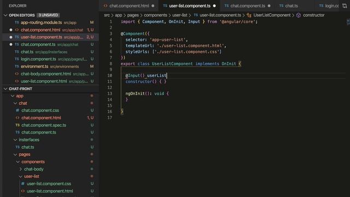This screenshot has height=197, width=350.
Task: Click the constructor method icon in breadcrumb
Action: click(299, 15)
